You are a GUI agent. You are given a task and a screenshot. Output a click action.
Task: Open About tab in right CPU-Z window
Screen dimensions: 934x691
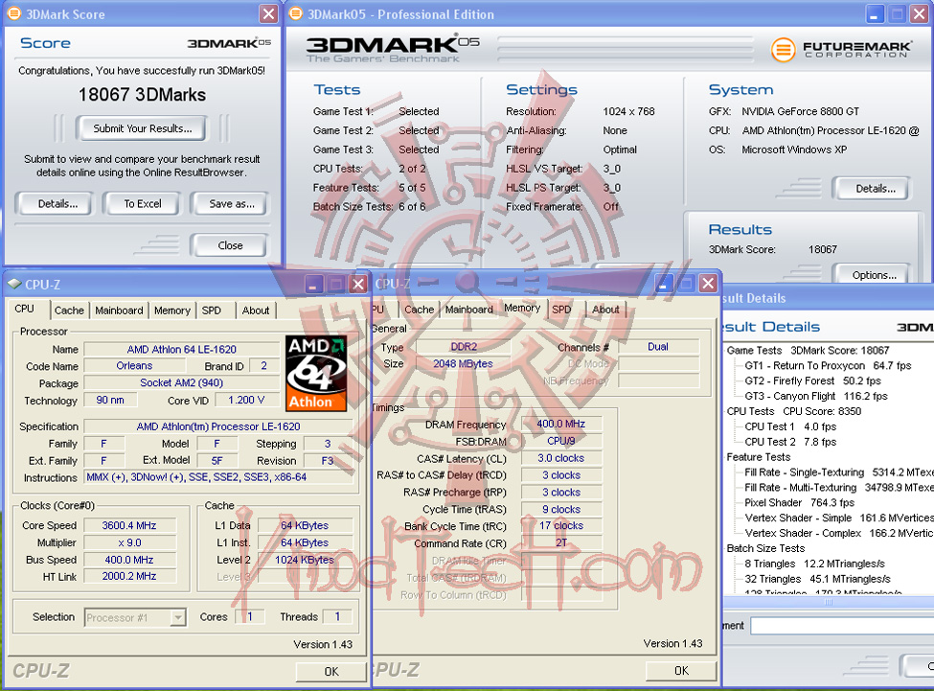click(605, 310)
